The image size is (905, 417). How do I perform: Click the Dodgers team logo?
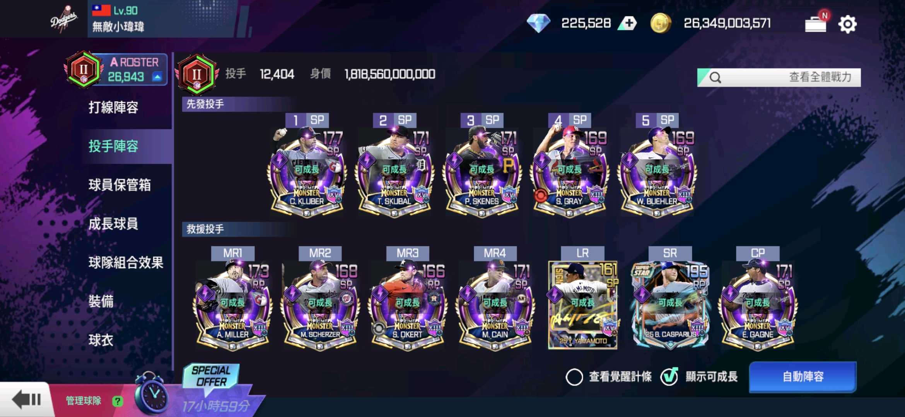coord(64,19)
